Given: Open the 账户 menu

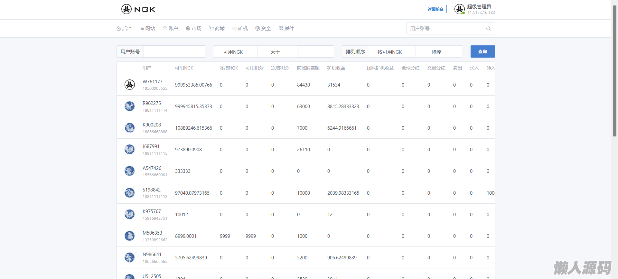Looking at the screenshot, I should (x=170, y=29).
